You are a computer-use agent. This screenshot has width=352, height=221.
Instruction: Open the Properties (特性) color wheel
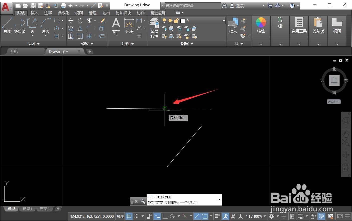[x=261, y=25]
